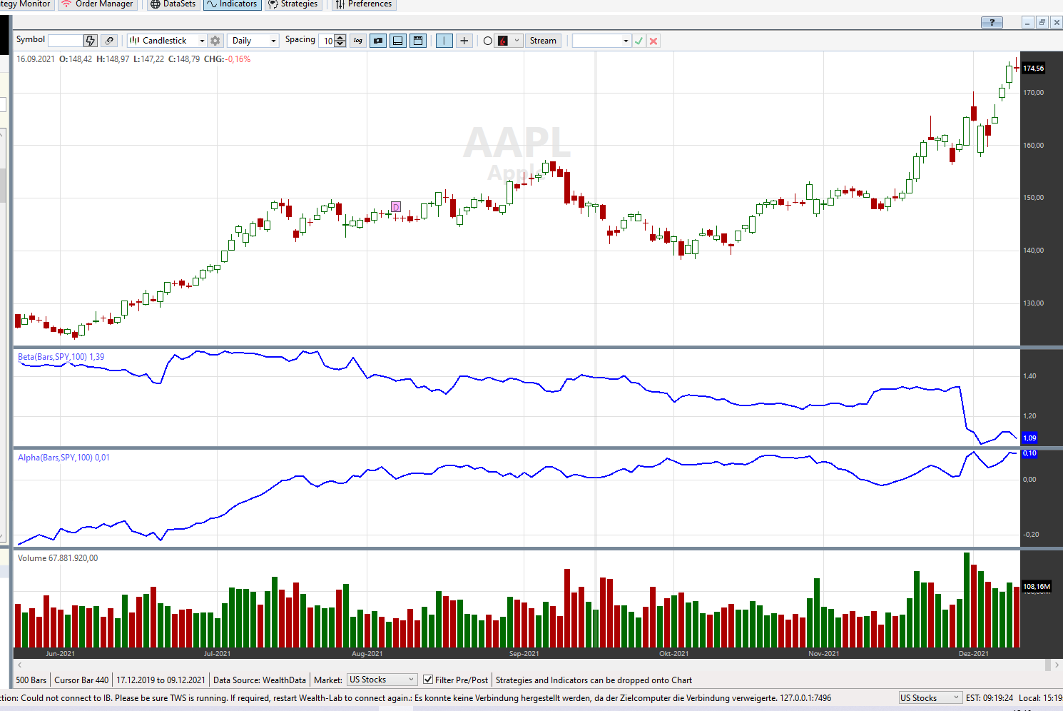This screenshot has width=1063, height=711.
Task: Click the Data Source: WealthData text
Action: [x=260, y=680]
